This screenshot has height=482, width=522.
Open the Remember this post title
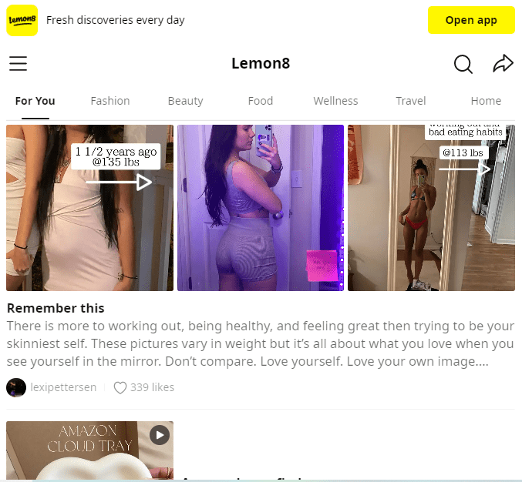pos(56,308)
